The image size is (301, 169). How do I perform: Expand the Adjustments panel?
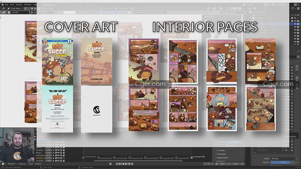point(225,158)
